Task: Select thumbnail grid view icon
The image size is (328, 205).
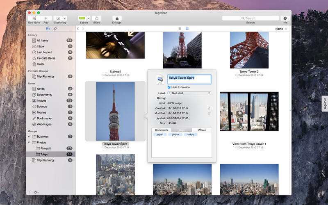Action: (187, 29)
